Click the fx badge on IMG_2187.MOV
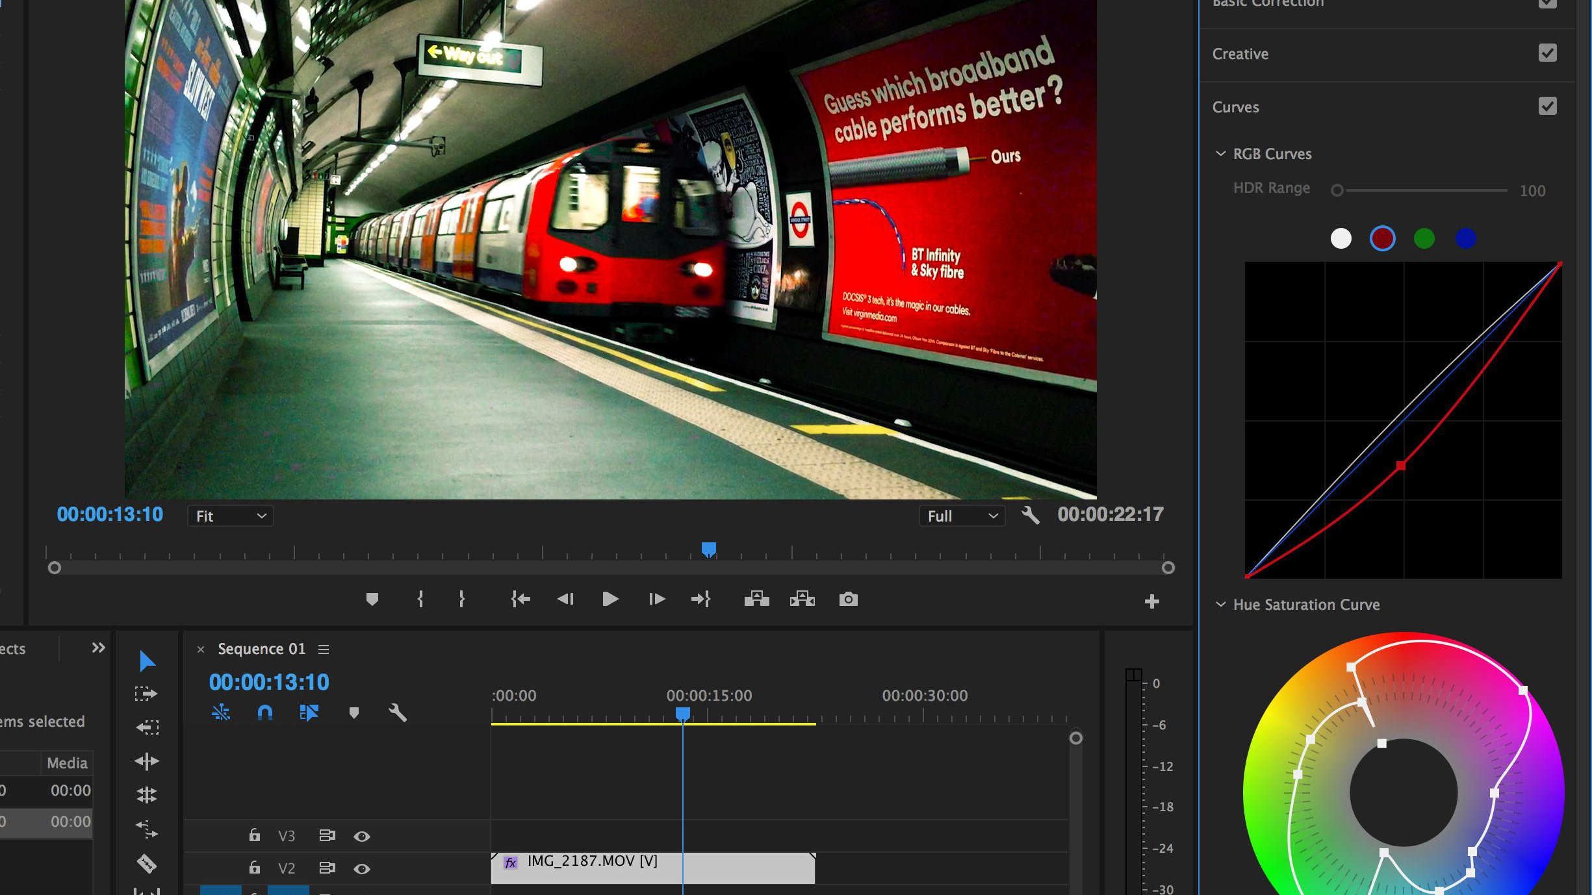This screenshot has width=1592, height=895. click(x=511, y=863)
